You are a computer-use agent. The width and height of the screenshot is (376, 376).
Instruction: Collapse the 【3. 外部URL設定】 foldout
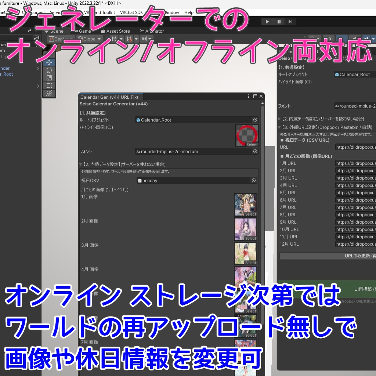279,127
